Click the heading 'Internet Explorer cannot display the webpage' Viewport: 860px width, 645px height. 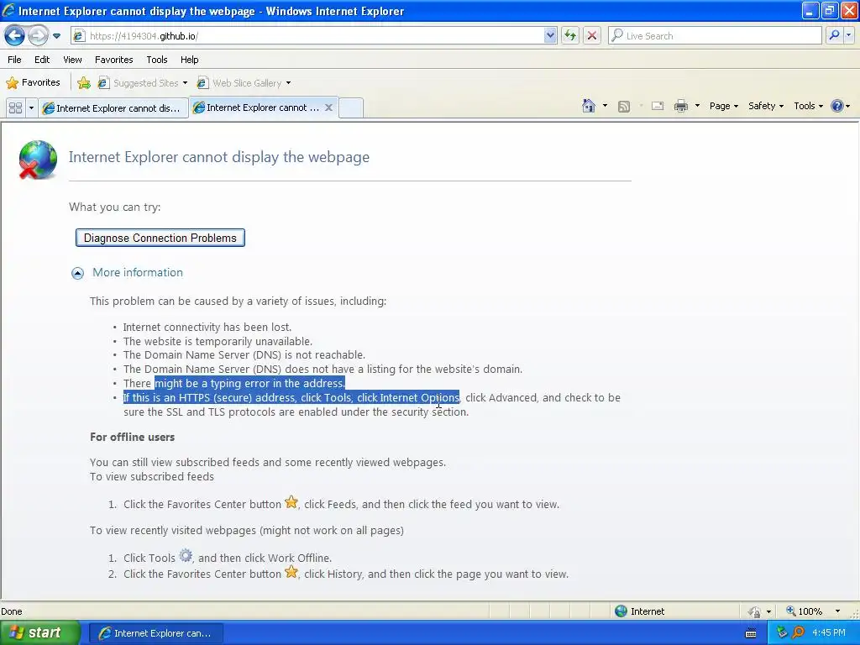pos(219,157)
